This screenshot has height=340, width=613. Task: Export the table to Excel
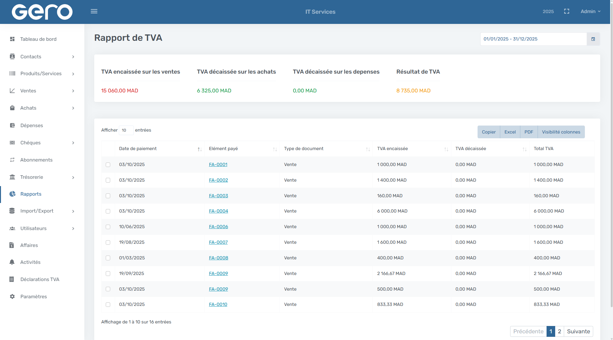(510, 132)
